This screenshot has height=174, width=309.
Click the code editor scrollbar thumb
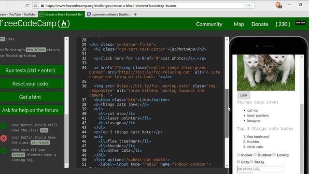coord(227,113)
